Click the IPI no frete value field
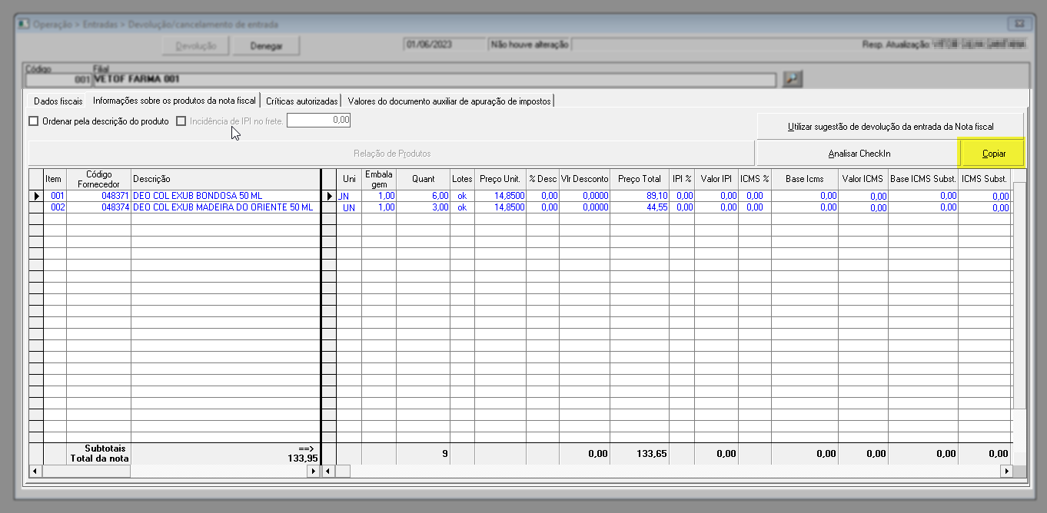Image resolution: width=1047 pixels, height=513 pixels. [319, 121]
